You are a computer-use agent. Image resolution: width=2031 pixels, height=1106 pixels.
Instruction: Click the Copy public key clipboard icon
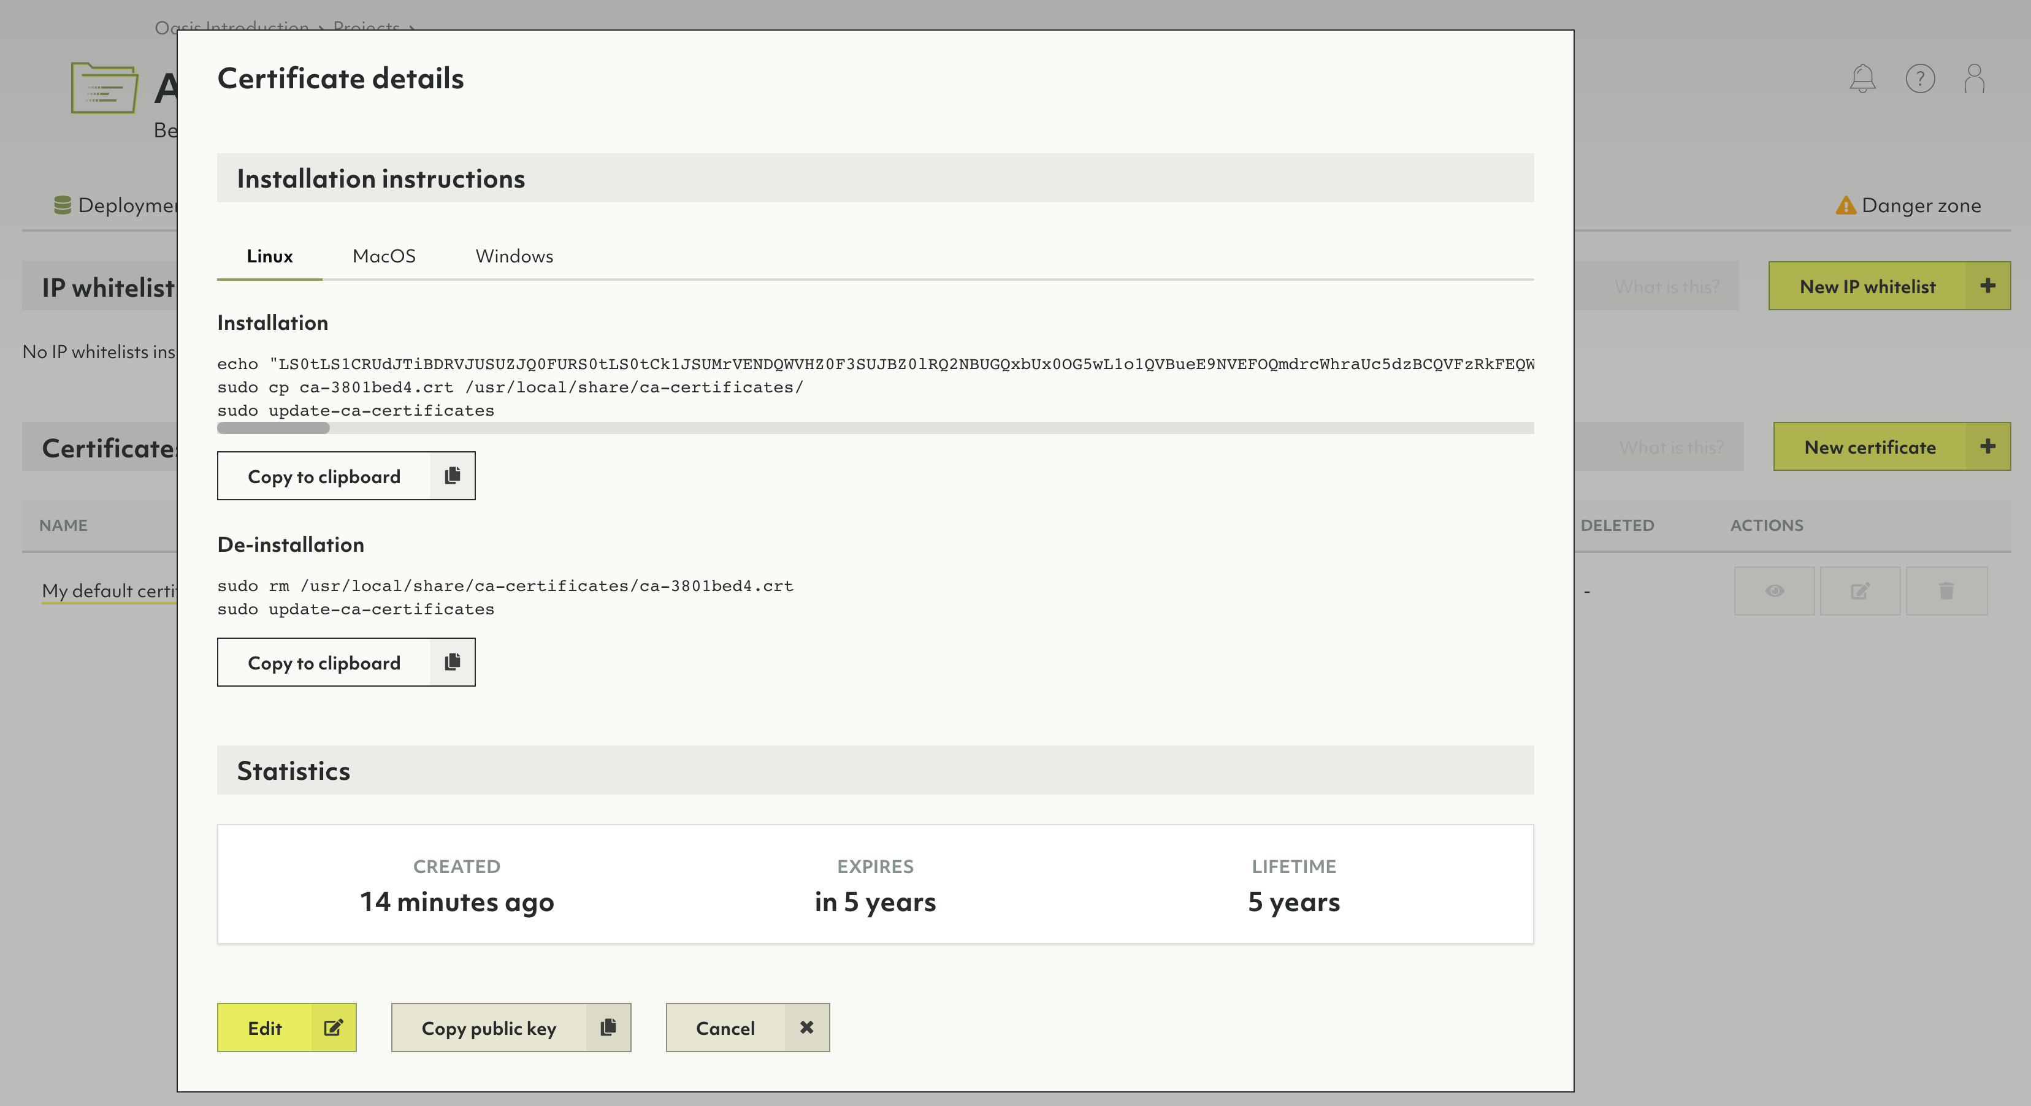pyautogui.click(x=608, y=1027)
